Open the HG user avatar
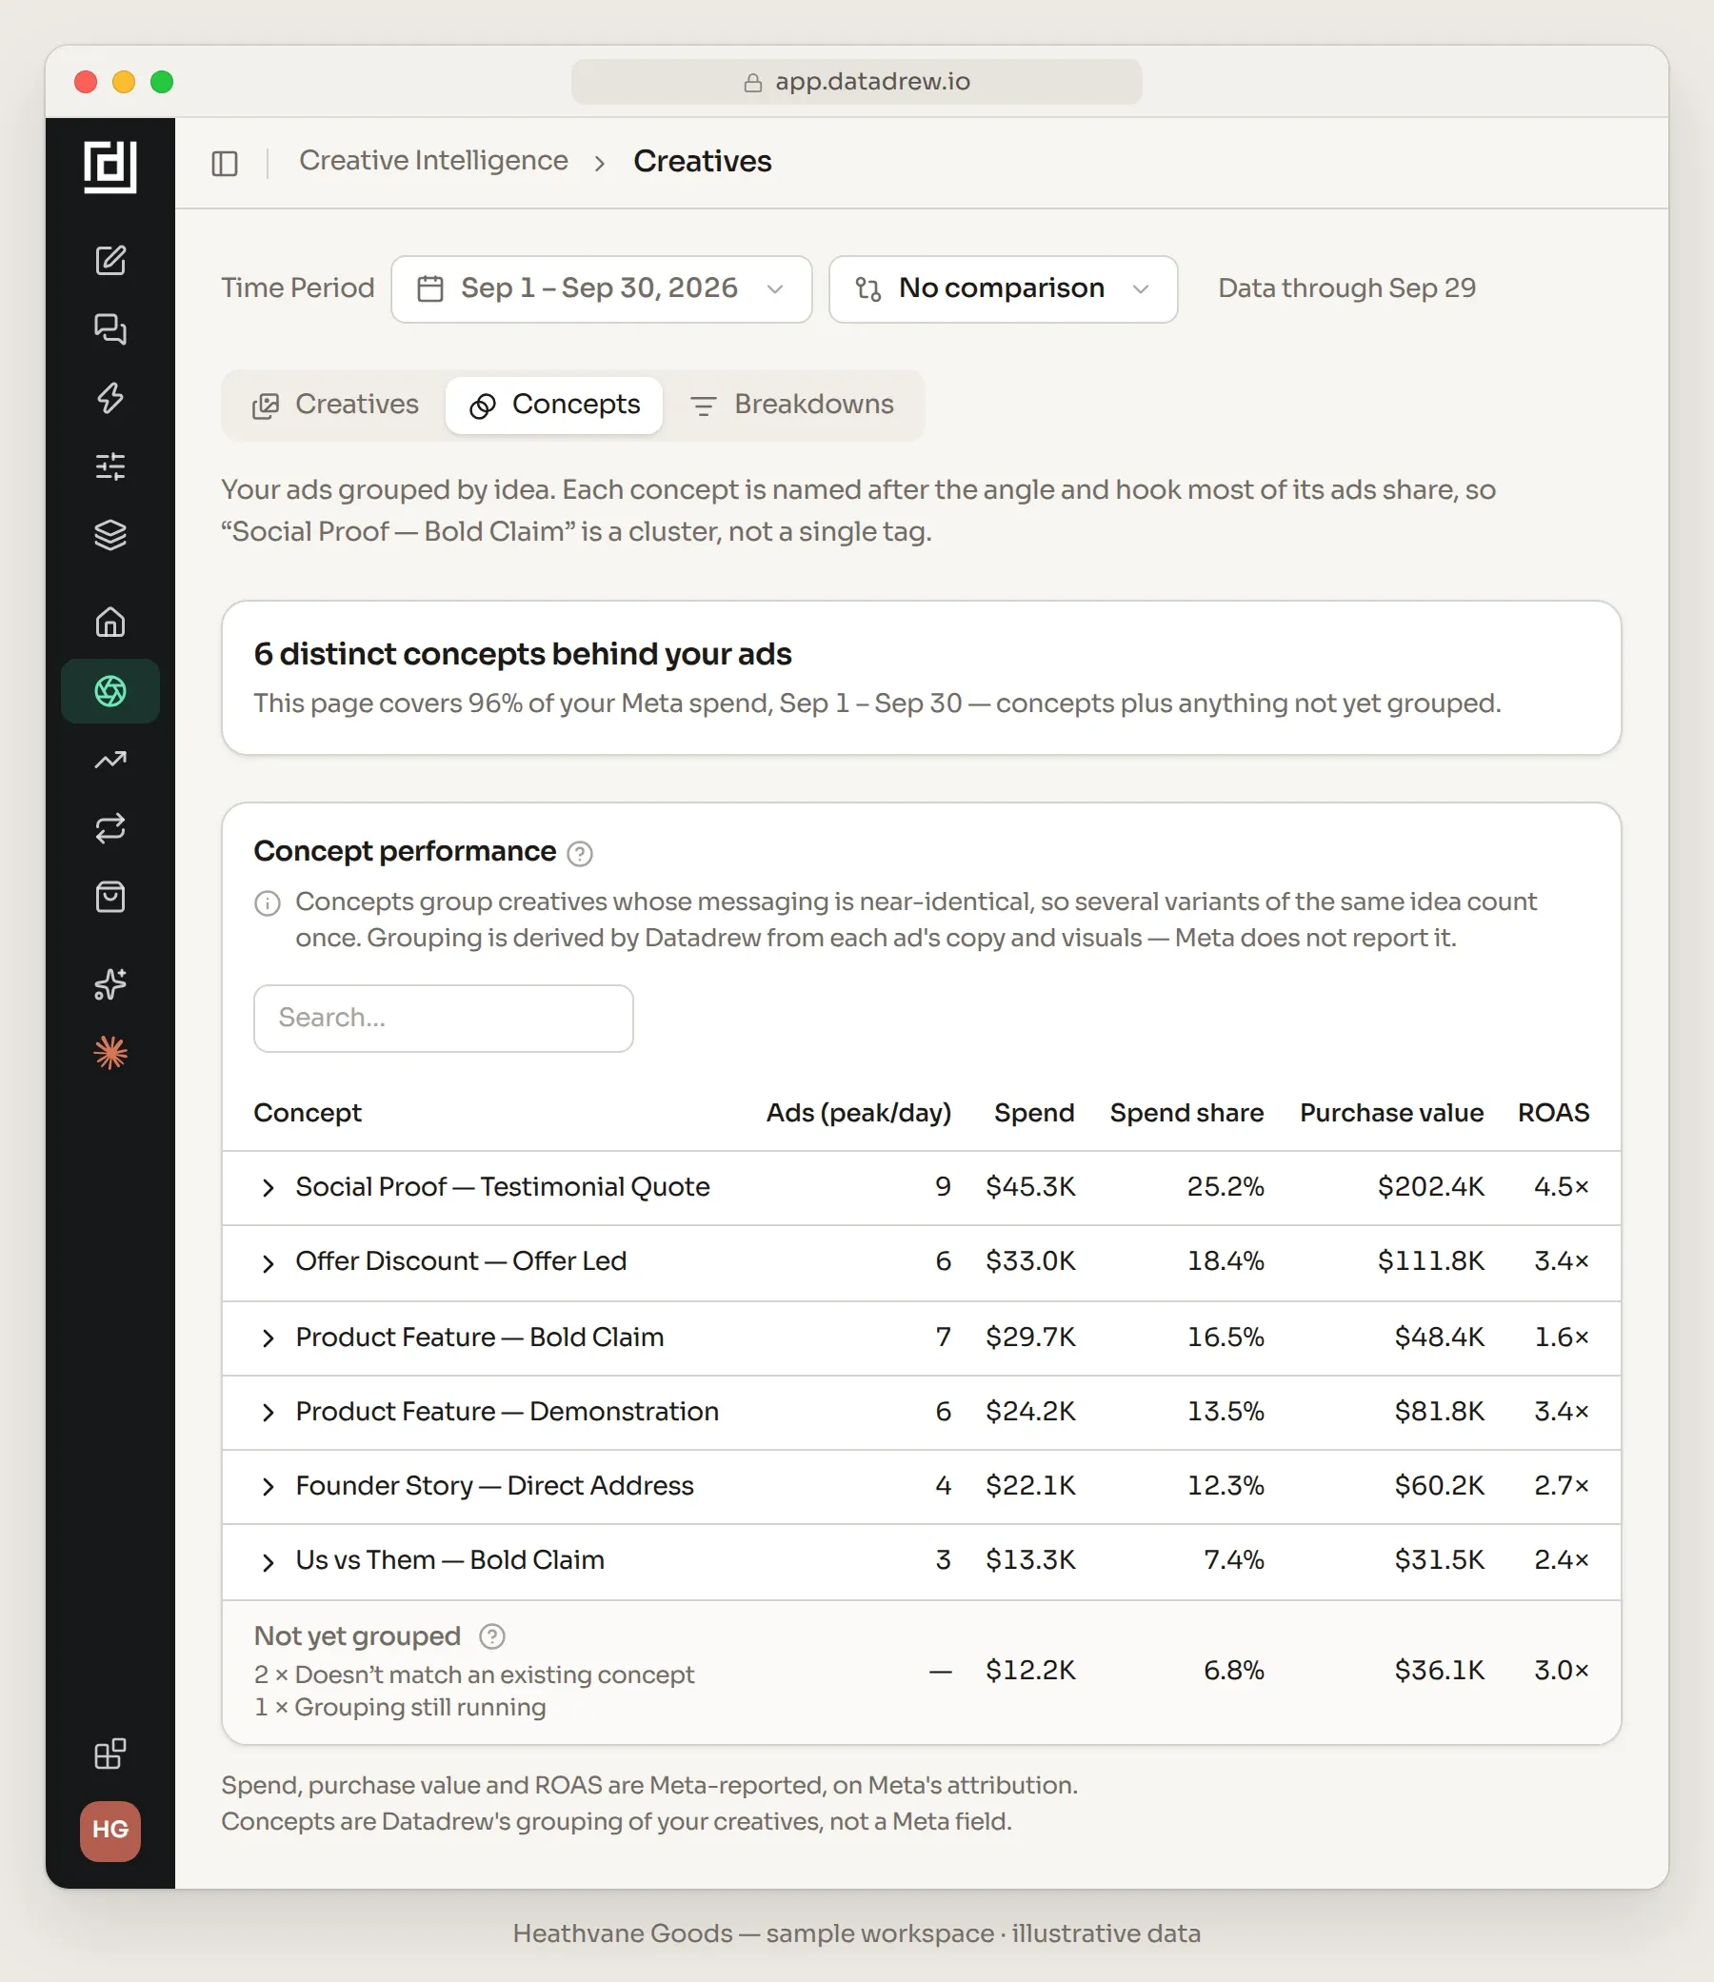 110,1831
